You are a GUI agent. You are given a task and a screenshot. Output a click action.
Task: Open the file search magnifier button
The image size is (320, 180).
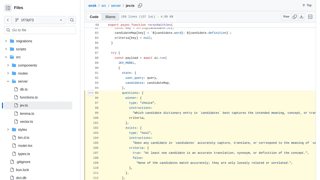pos(72,20)
